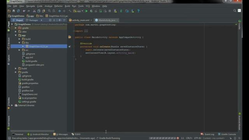This screenshot has height=140, width=249.
Task: Click the Replace toolbar icon
Action: (x=54, y=11)
